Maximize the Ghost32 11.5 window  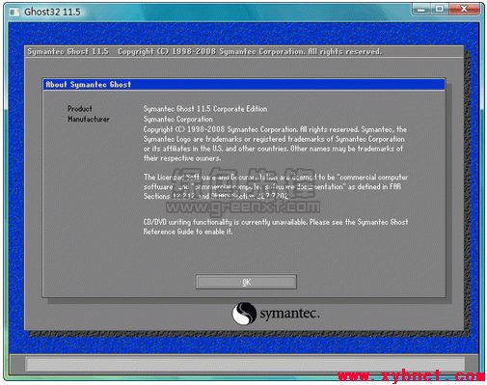pos(439,9)
